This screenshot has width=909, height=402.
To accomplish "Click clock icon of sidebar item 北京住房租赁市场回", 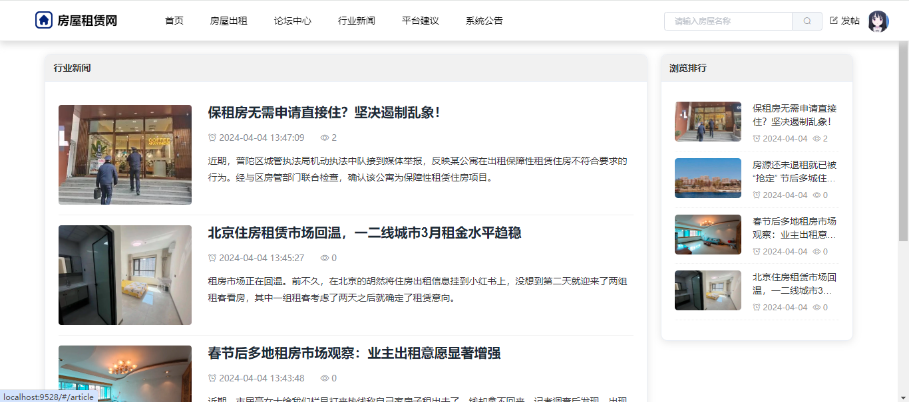I will pyautogui.click(x=757, y=308).
